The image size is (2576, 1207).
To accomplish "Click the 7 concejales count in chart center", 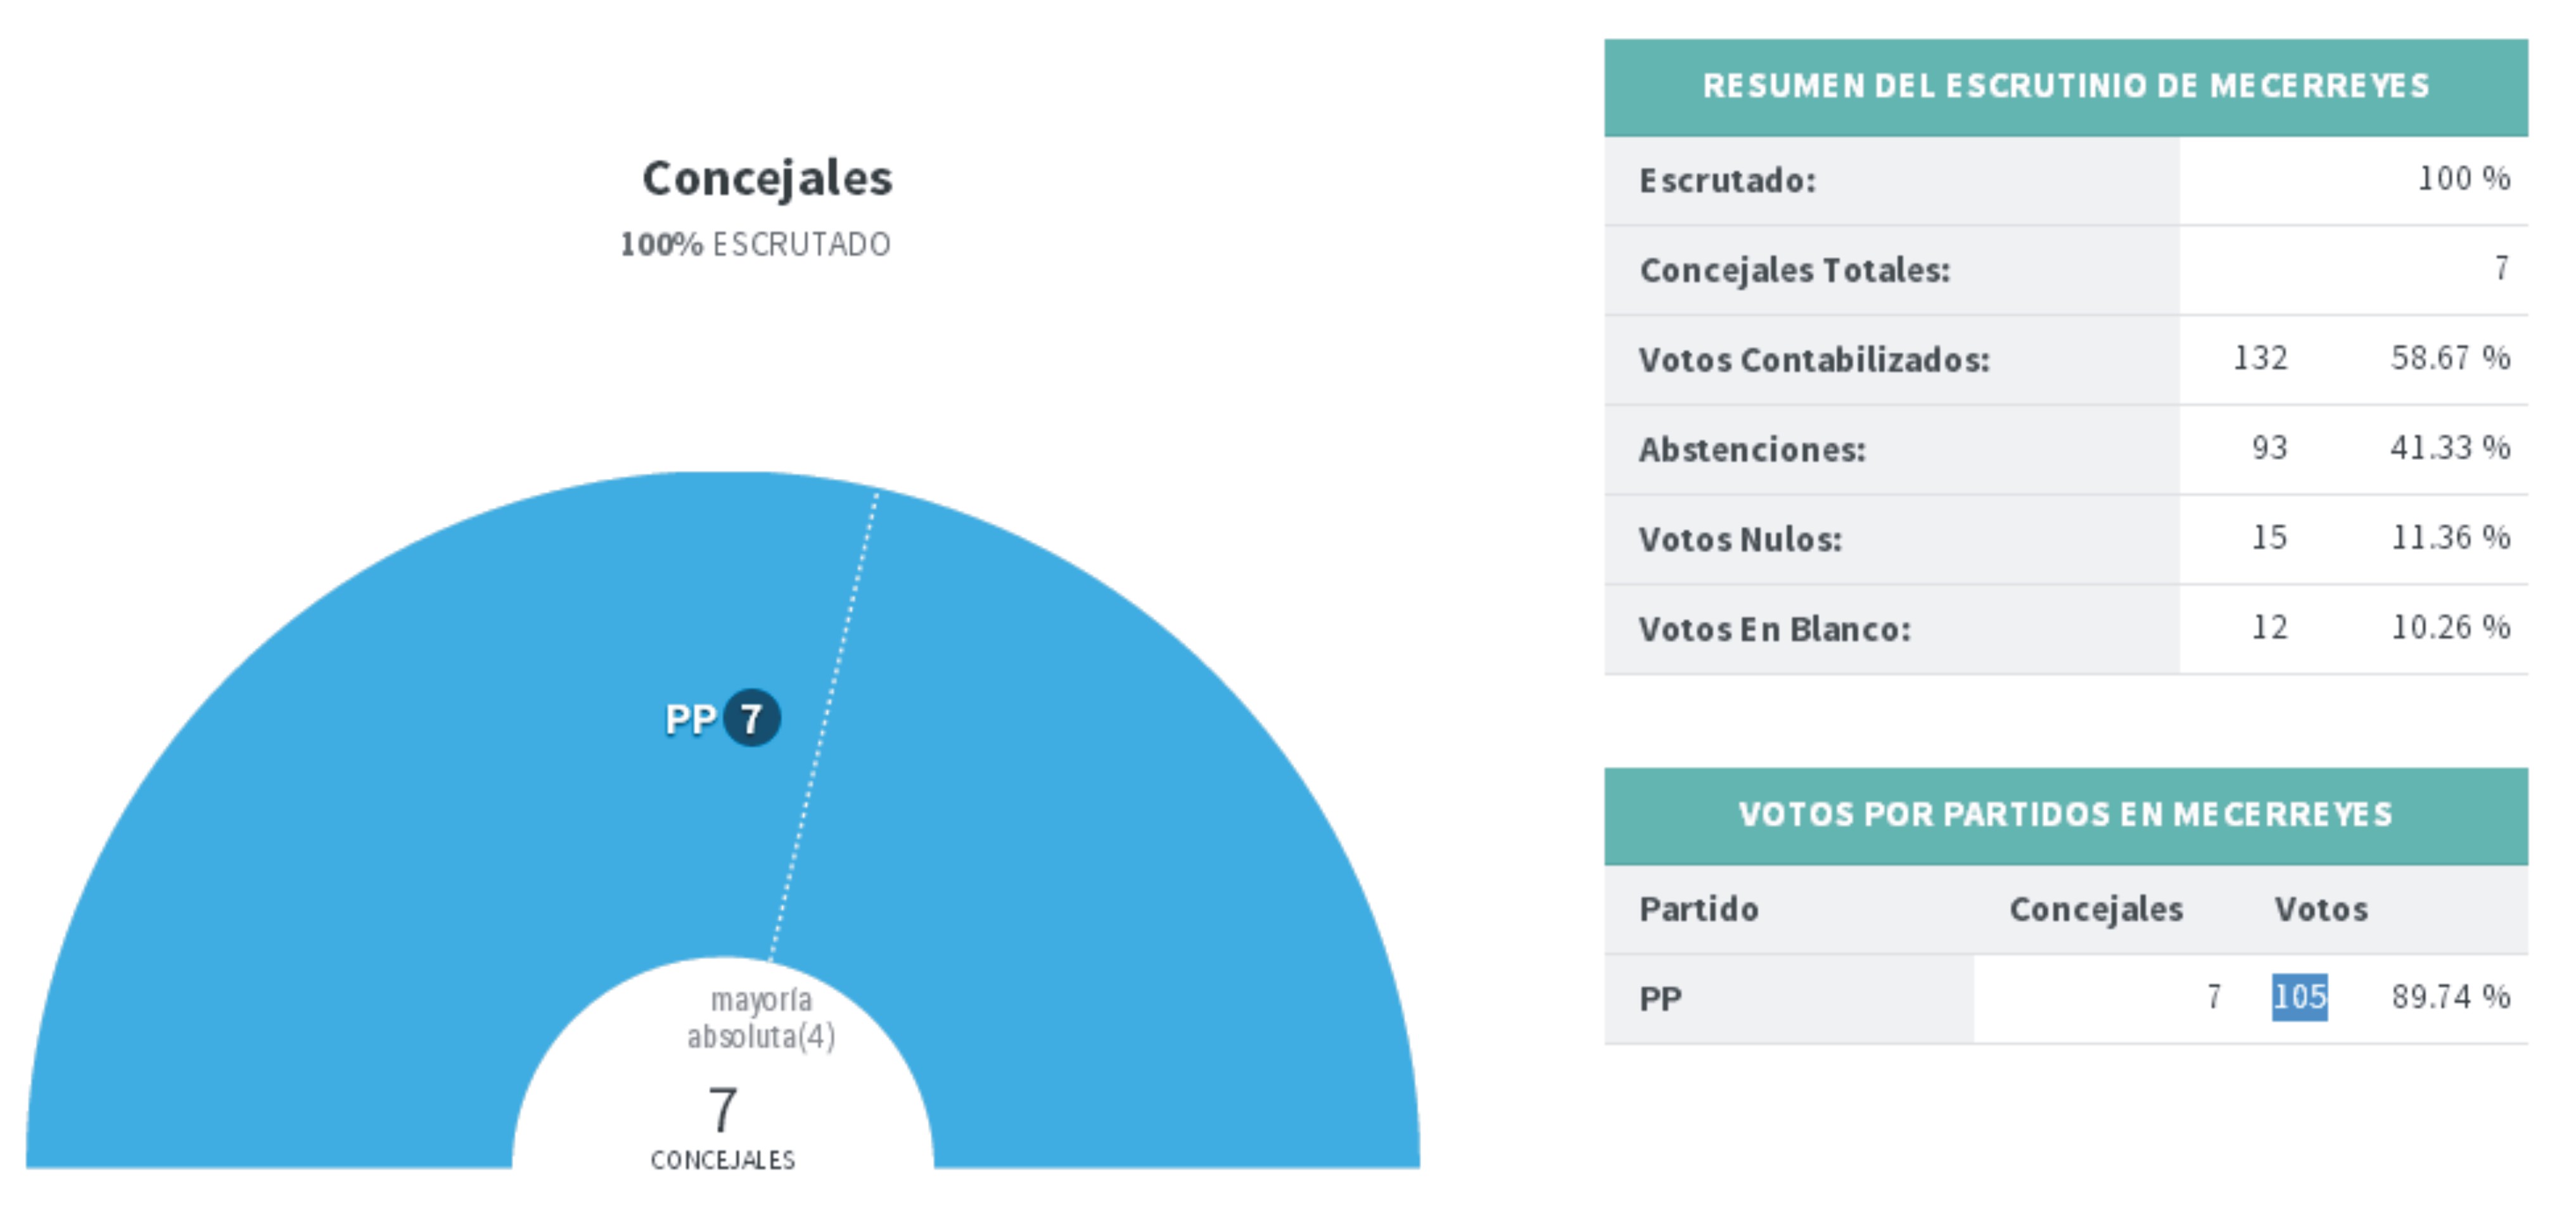I will coord(723,1110).
